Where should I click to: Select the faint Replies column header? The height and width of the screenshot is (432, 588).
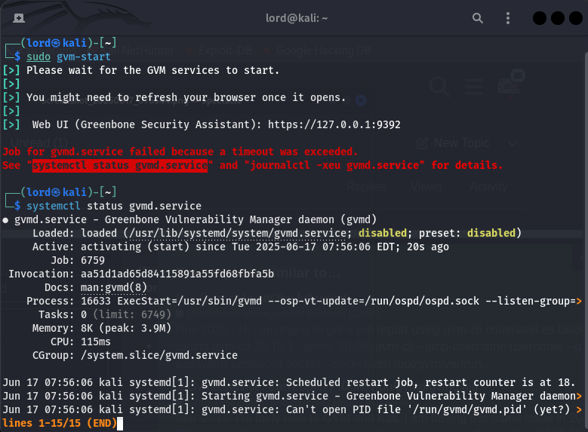click(365, 186)
